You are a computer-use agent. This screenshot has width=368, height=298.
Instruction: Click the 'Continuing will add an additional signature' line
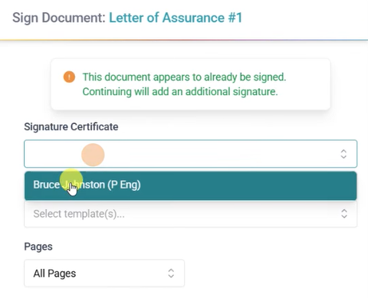coord(180,92)
